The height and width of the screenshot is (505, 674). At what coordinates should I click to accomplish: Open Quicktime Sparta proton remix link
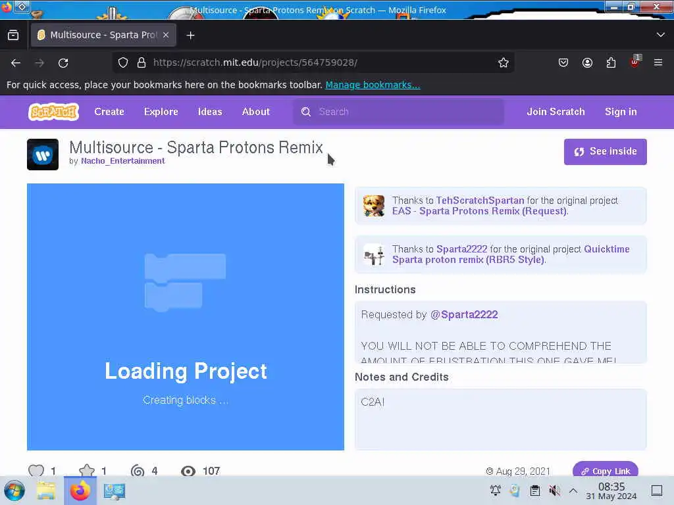[511, 254]
